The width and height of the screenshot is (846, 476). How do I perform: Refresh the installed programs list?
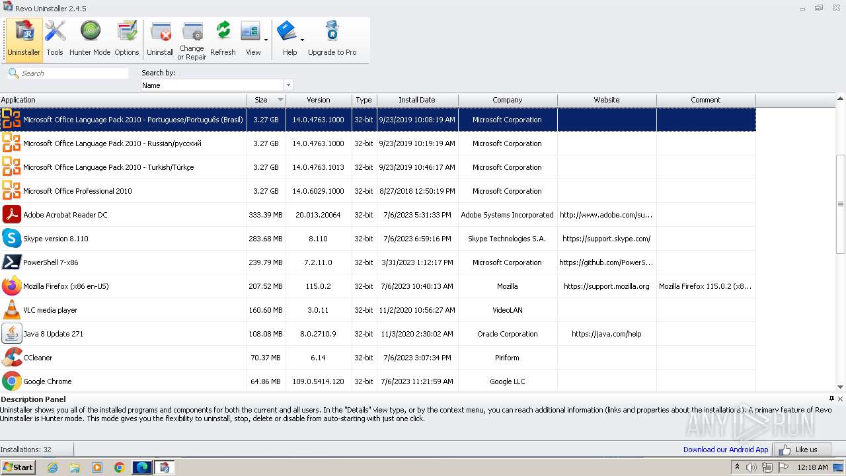coord(223,39)
